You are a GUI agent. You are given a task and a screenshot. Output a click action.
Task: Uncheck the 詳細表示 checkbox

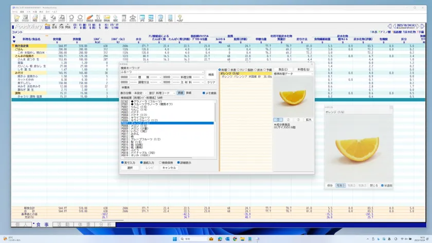(179, 163)
